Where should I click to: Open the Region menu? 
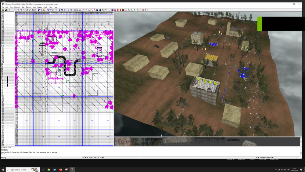39,7
